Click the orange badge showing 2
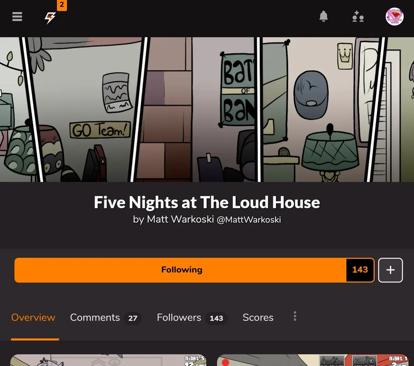Image resolution: width=414 pixels, height=366 pixels. point(62,5)
